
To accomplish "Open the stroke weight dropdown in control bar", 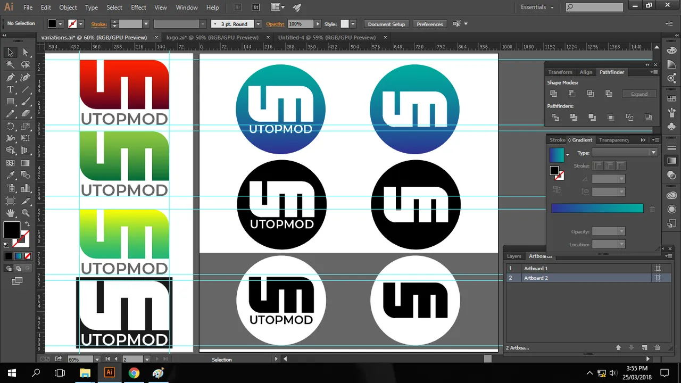I will click(x=145, y=24).
